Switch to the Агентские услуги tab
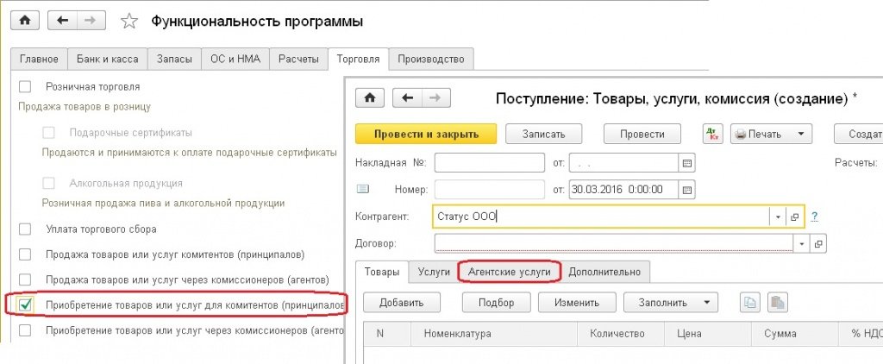 point(510,272)
